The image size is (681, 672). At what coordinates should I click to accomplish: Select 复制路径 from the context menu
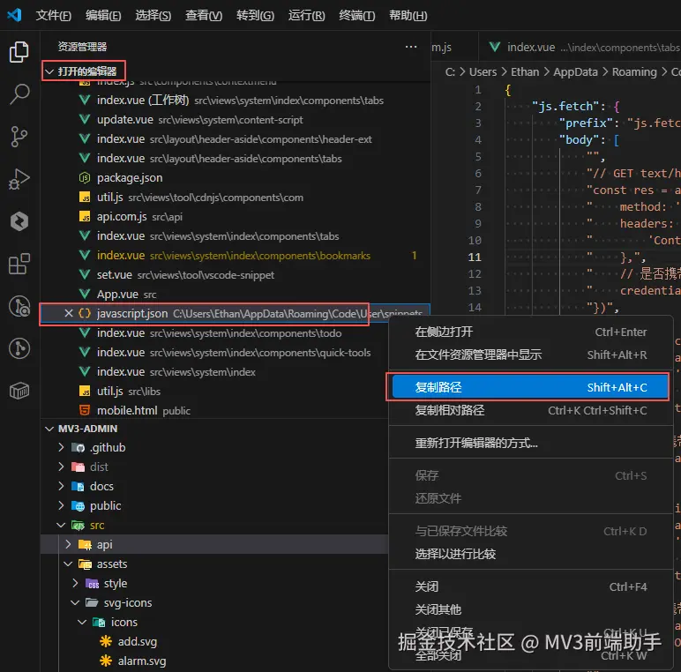click(438, 387)
